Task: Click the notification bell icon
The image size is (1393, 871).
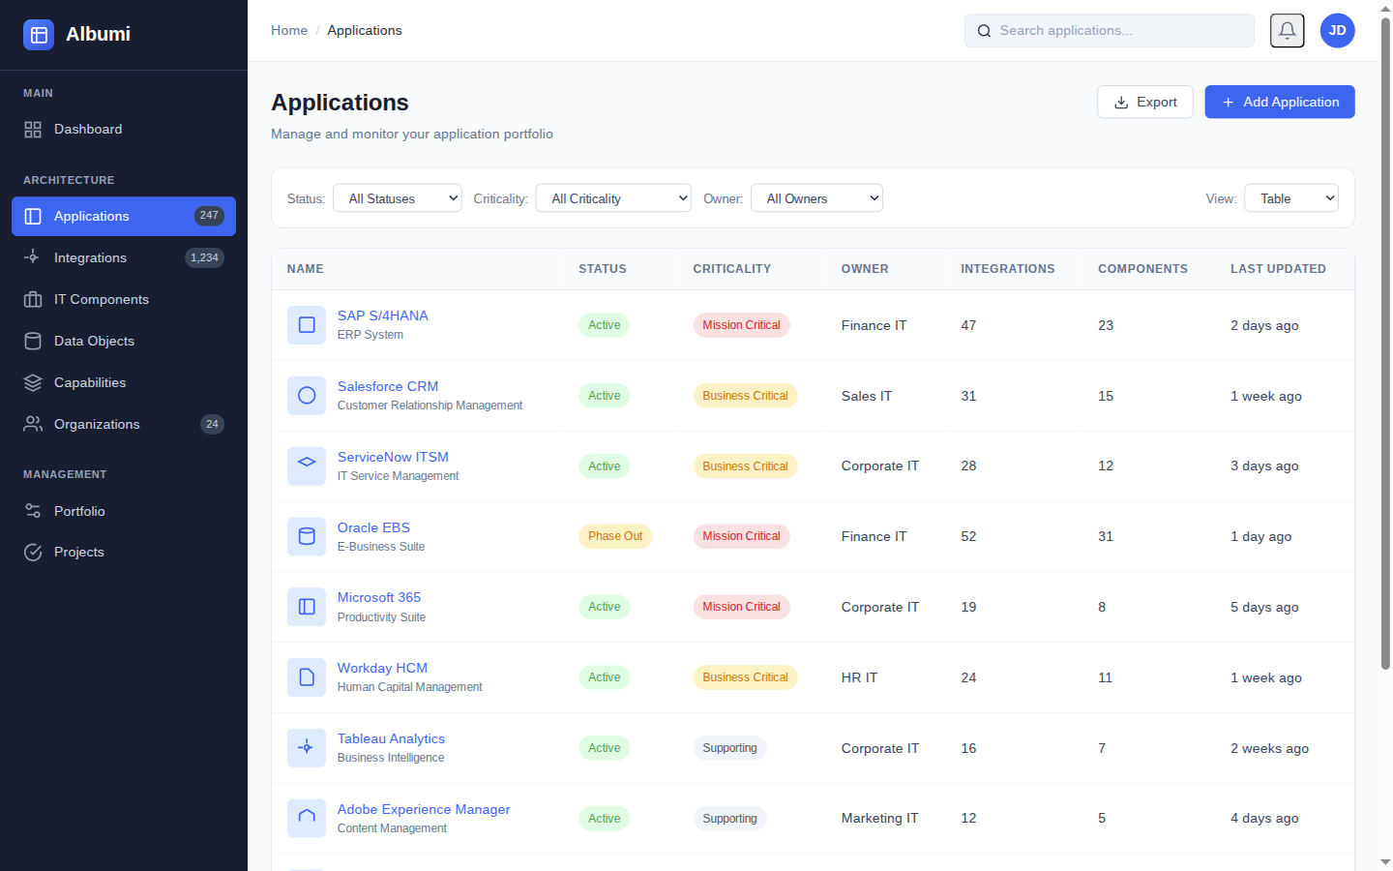Action: [x=1287, y=30]
